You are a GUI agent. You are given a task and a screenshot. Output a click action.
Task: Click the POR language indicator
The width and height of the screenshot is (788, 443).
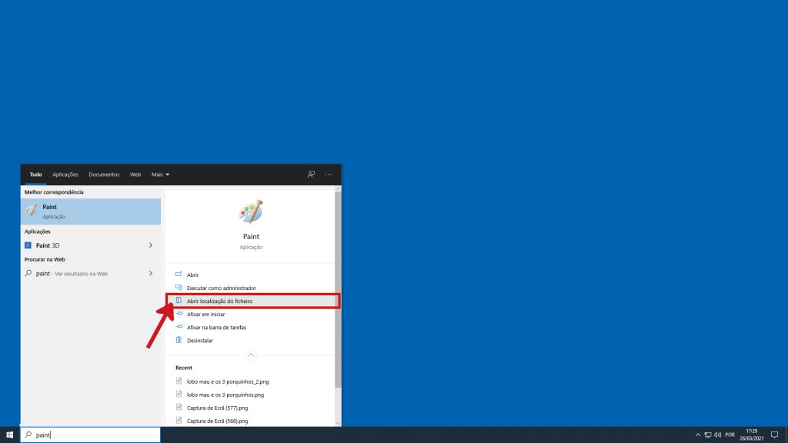point(730,435)
